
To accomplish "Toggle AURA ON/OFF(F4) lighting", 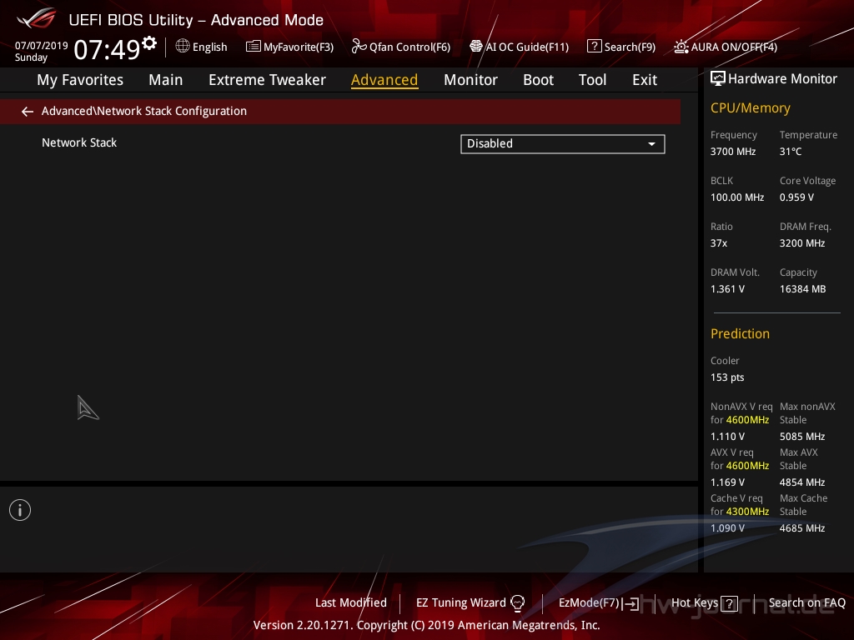I will [x=726, y=47].
